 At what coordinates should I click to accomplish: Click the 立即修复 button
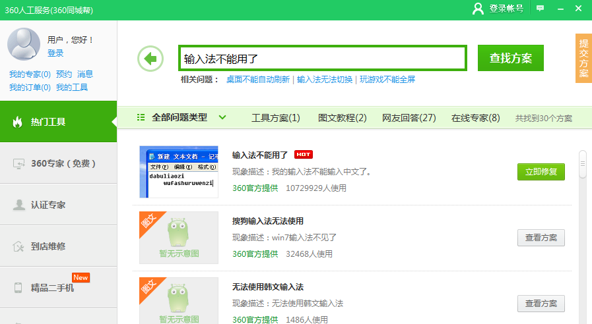coord(541,172)
